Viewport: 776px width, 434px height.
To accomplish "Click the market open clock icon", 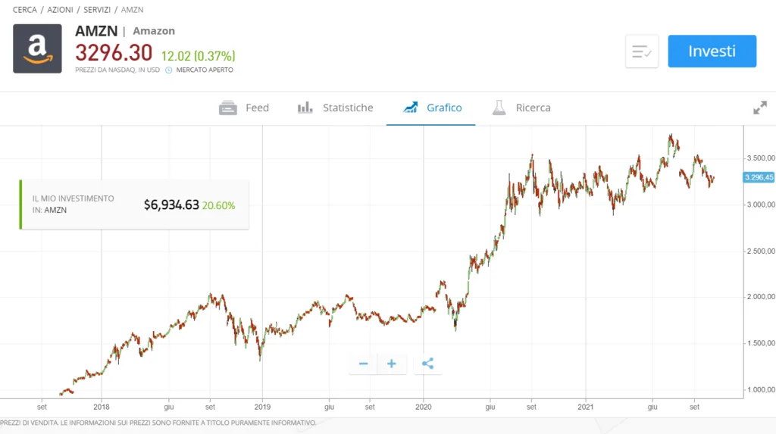I will (168, 70).
